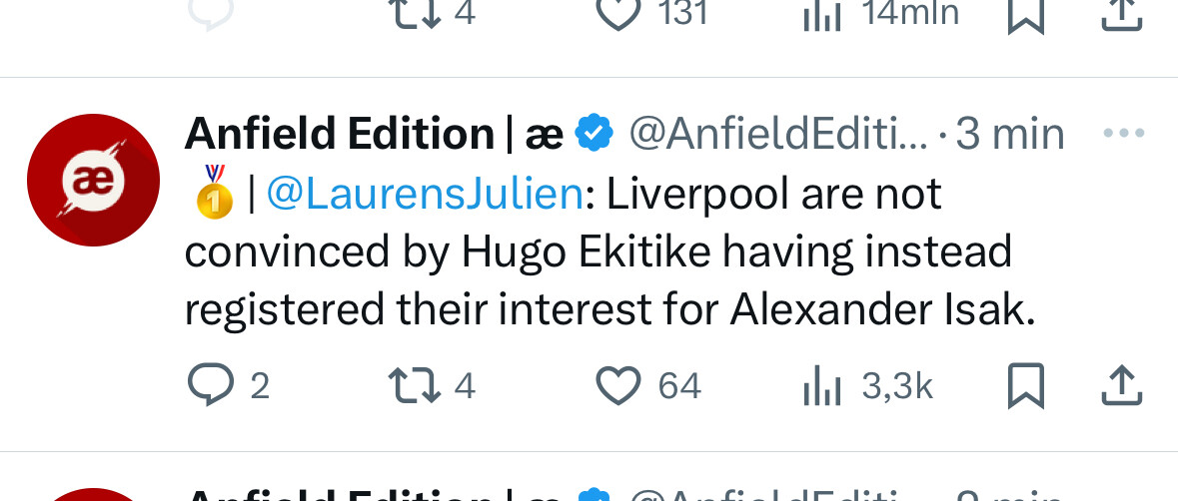
Task: Open the tweet text about Hugo Ekitike
Action: [599, 252]
